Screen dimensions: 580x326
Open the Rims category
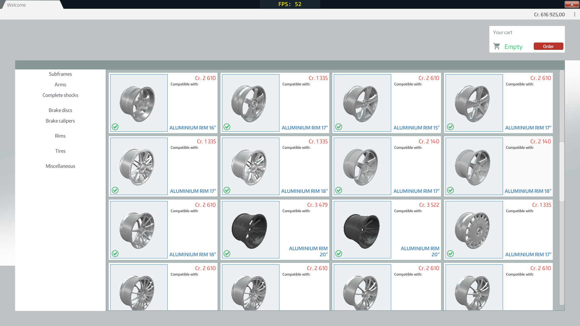point(60,136)
